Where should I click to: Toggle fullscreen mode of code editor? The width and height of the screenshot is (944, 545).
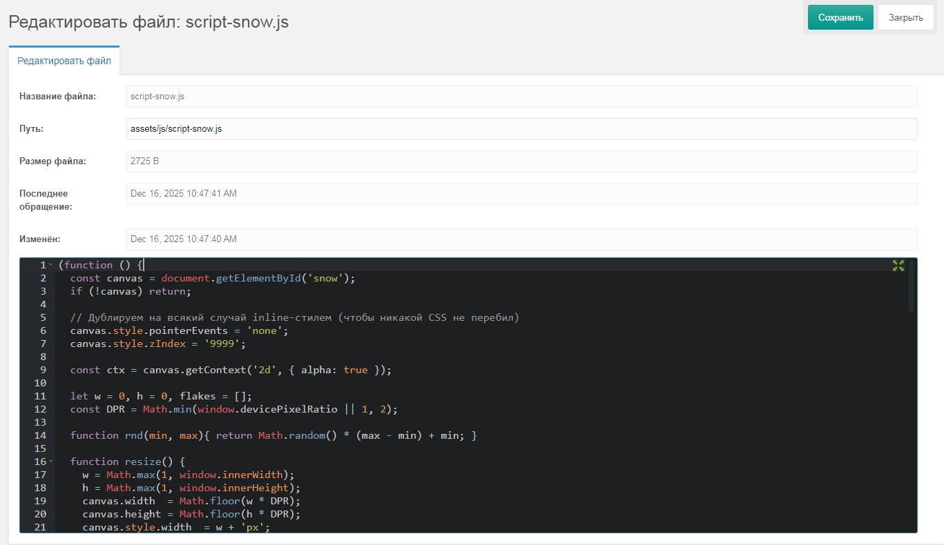[x=898, y=266]
